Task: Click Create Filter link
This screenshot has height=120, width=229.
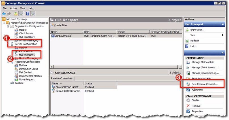Action: point(61,26)
